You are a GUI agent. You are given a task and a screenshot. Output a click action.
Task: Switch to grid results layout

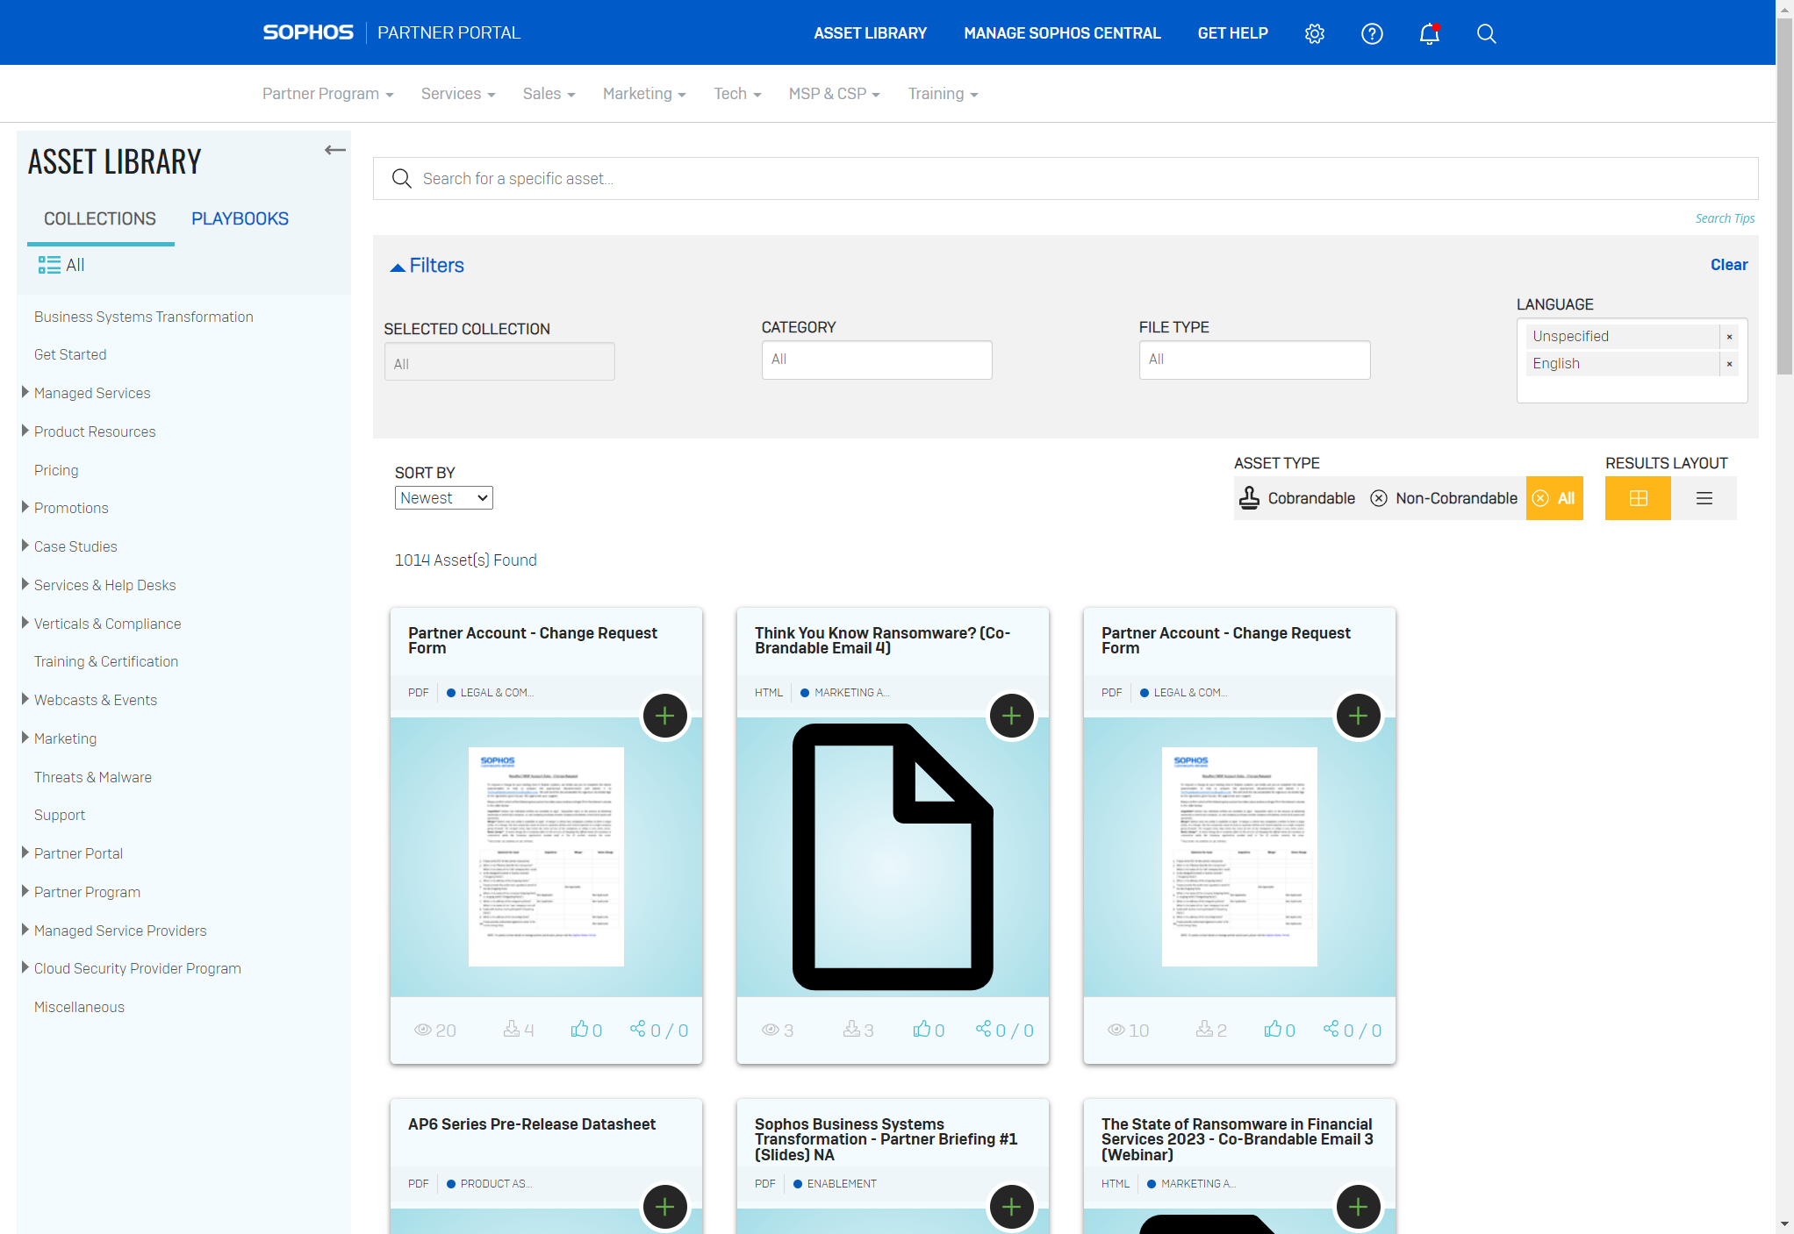1638,498
